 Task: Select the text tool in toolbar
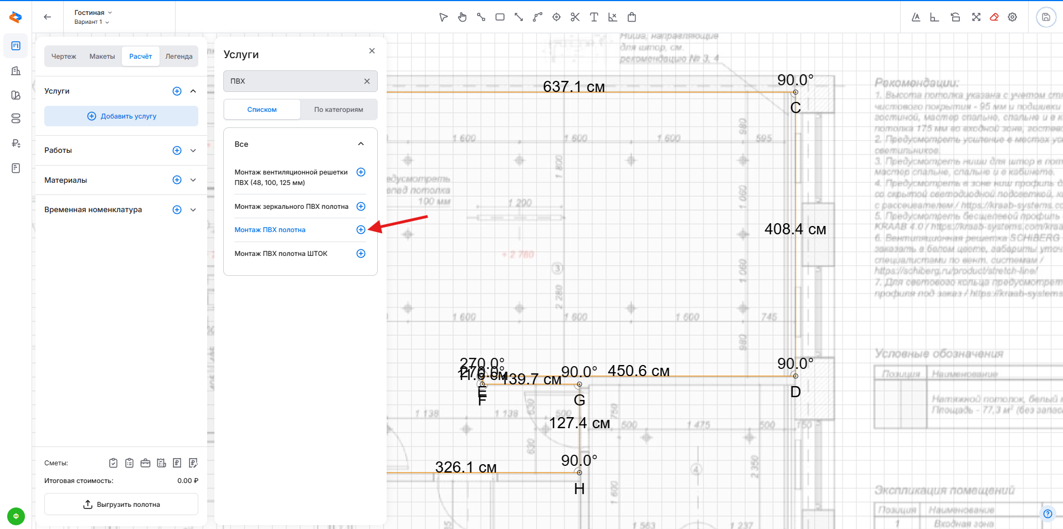594,17
